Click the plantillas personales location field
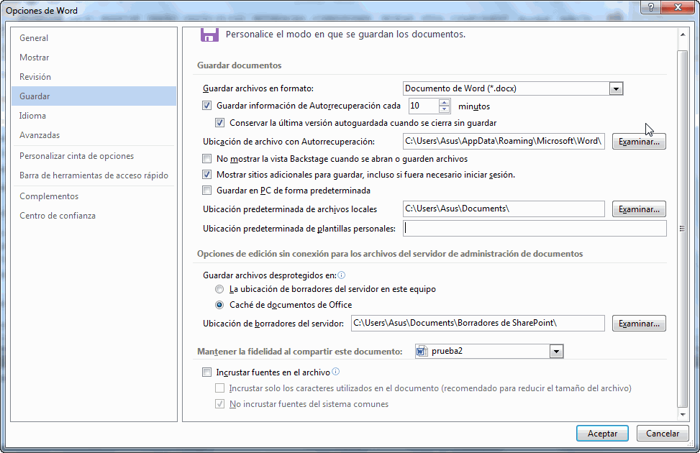The height and width of the screenshot is (453, 700). [535, 229]
